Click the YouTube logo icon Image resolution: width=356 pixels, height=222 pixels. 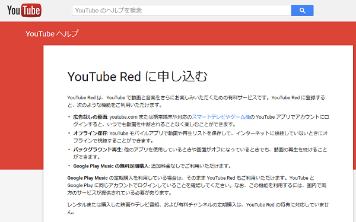(x=24, y=10)
